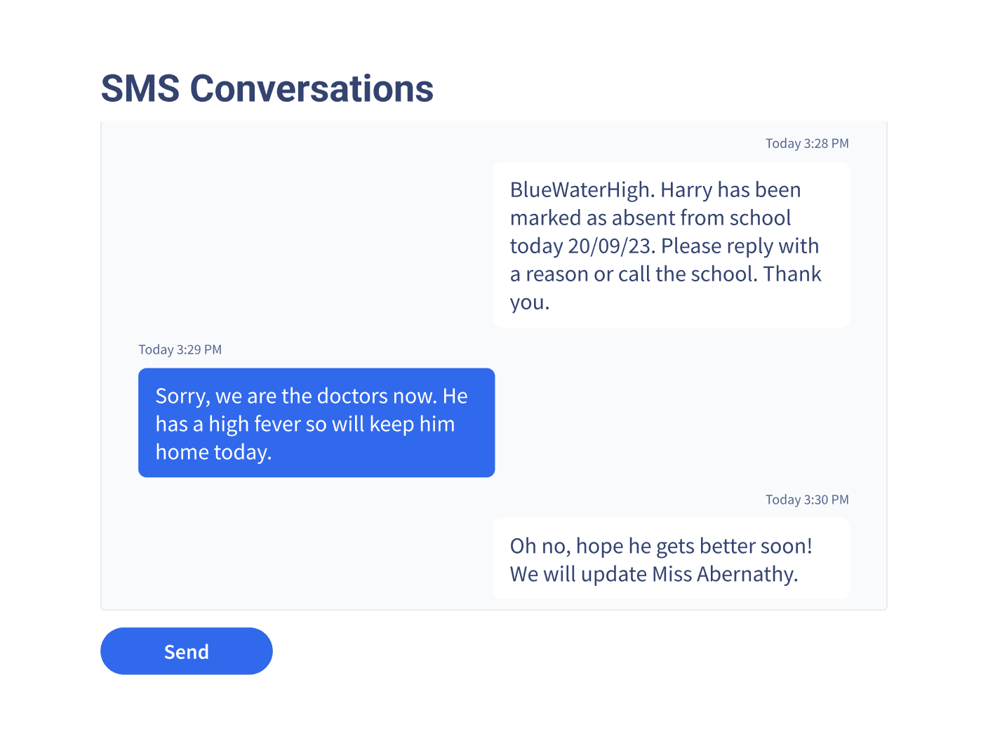Click "Sorry, we are the doctors now" text

295,396
